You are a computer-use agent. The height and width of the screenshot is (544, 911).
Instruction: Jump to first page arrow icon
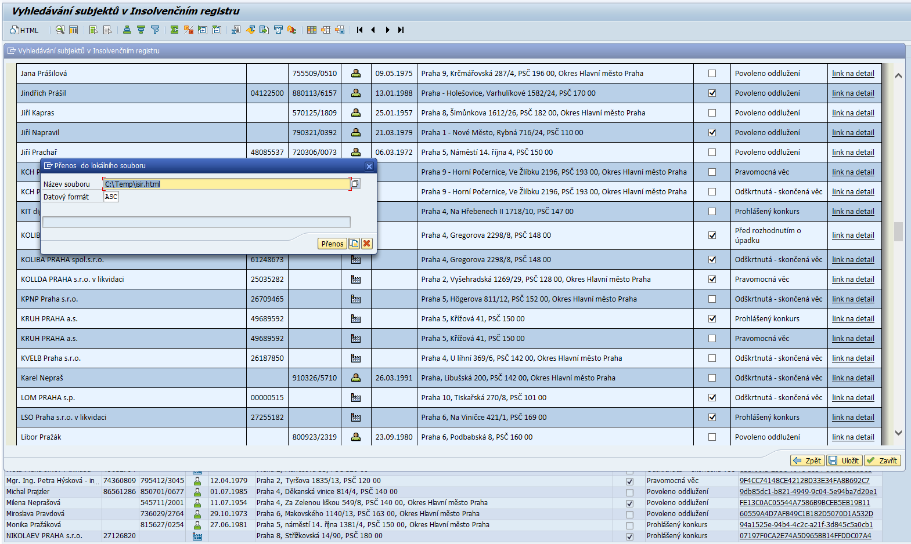click(x=359, y=30)
